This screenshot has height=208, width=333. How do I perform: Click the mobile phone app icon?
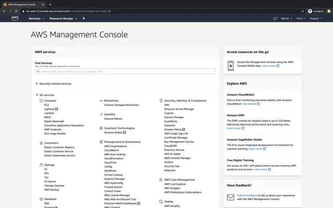pos(230,66)
